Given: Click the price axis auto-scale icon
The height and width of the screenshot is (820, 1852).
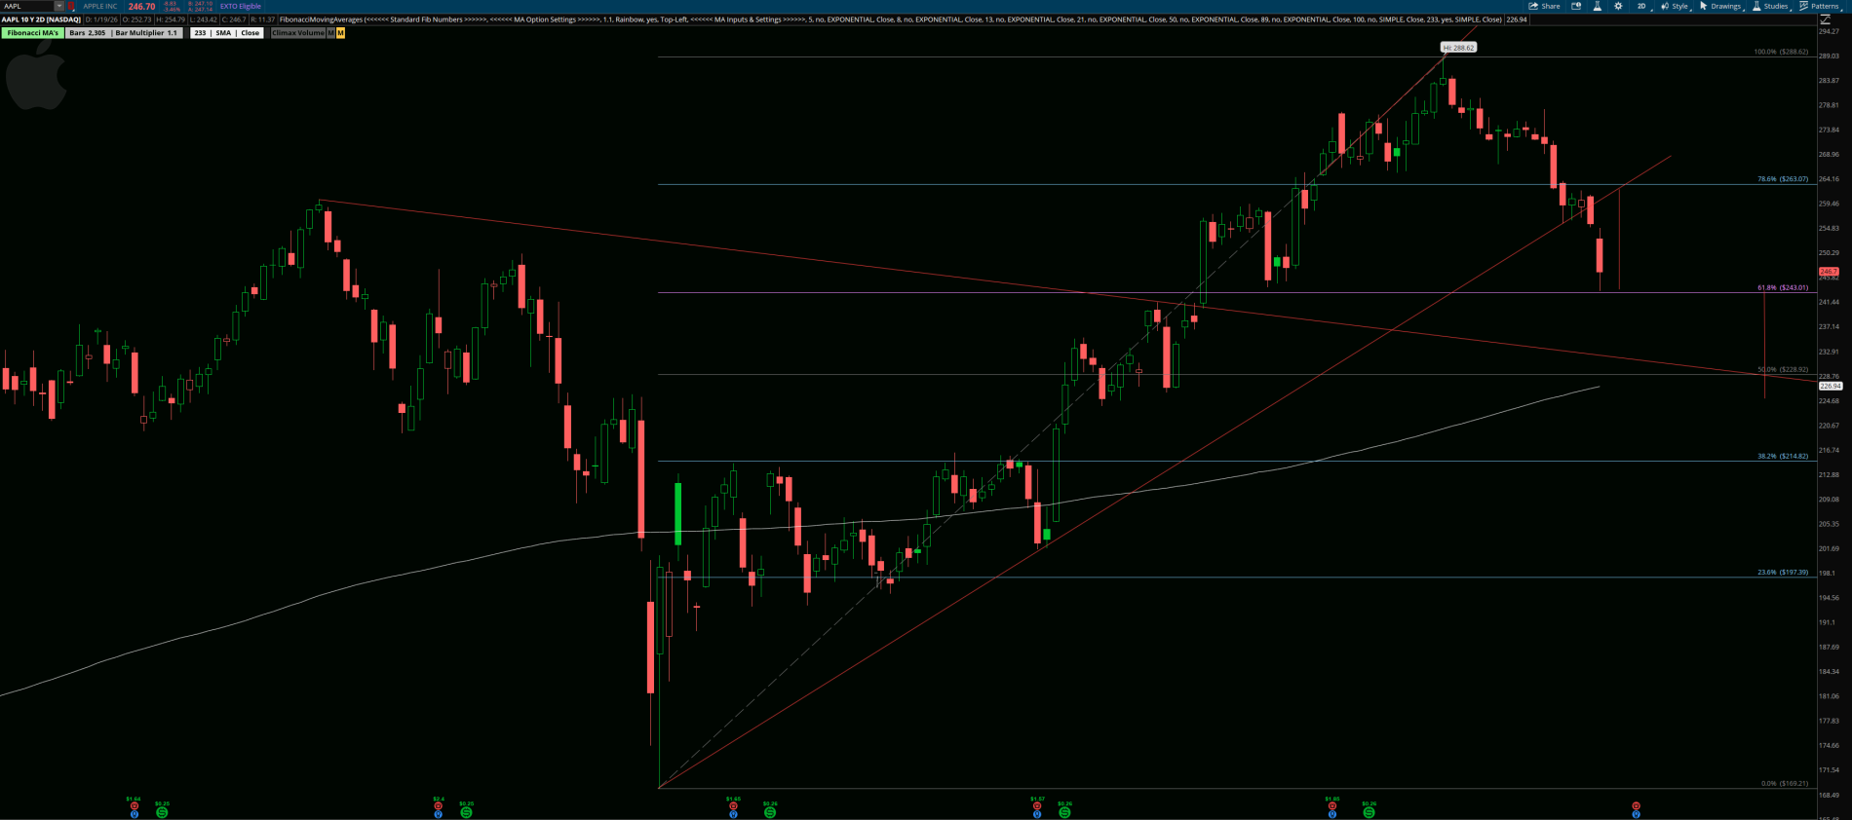Looking at the screenshot, I should pyautogui.click(x=1825, y=19).
